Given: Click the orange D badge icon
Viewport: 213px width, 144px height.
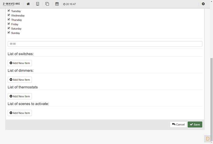Looking at the screenshot, I should (x=208, y=139).
